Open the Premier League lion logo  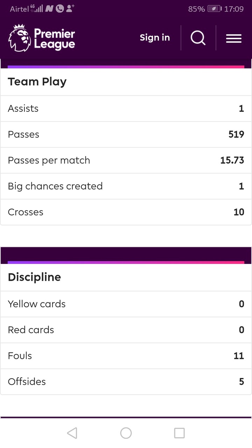pos(20,38)
